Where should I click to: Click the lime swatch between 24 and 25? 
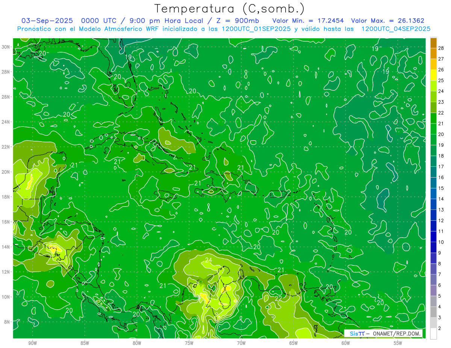coord(433,86)
